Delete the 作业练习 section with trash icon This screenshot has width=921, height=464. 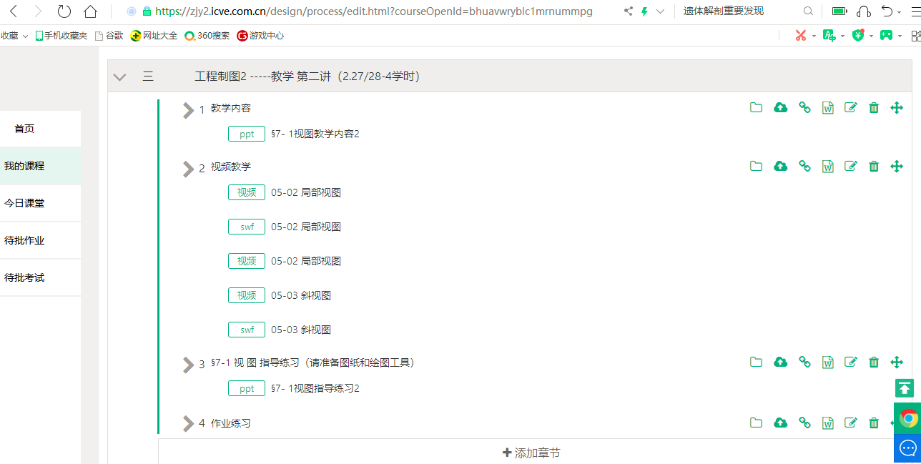[x=874, y=423]
